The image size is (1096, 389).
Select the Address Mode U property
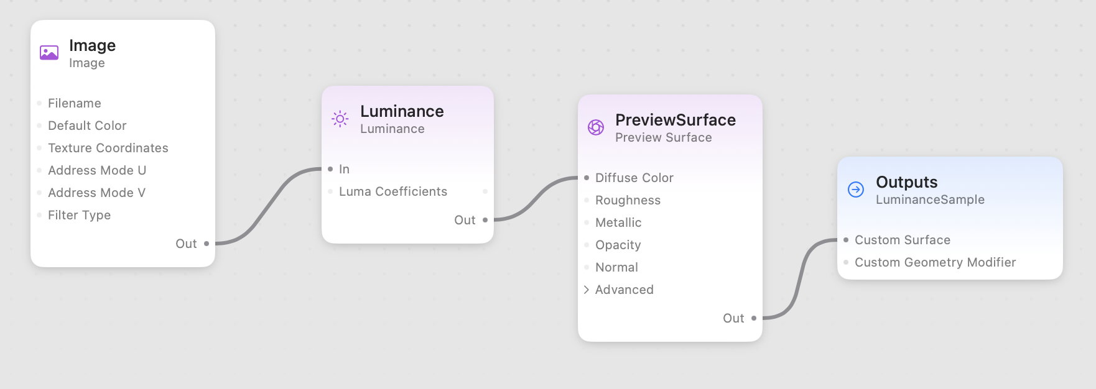(x=97, y=170)
